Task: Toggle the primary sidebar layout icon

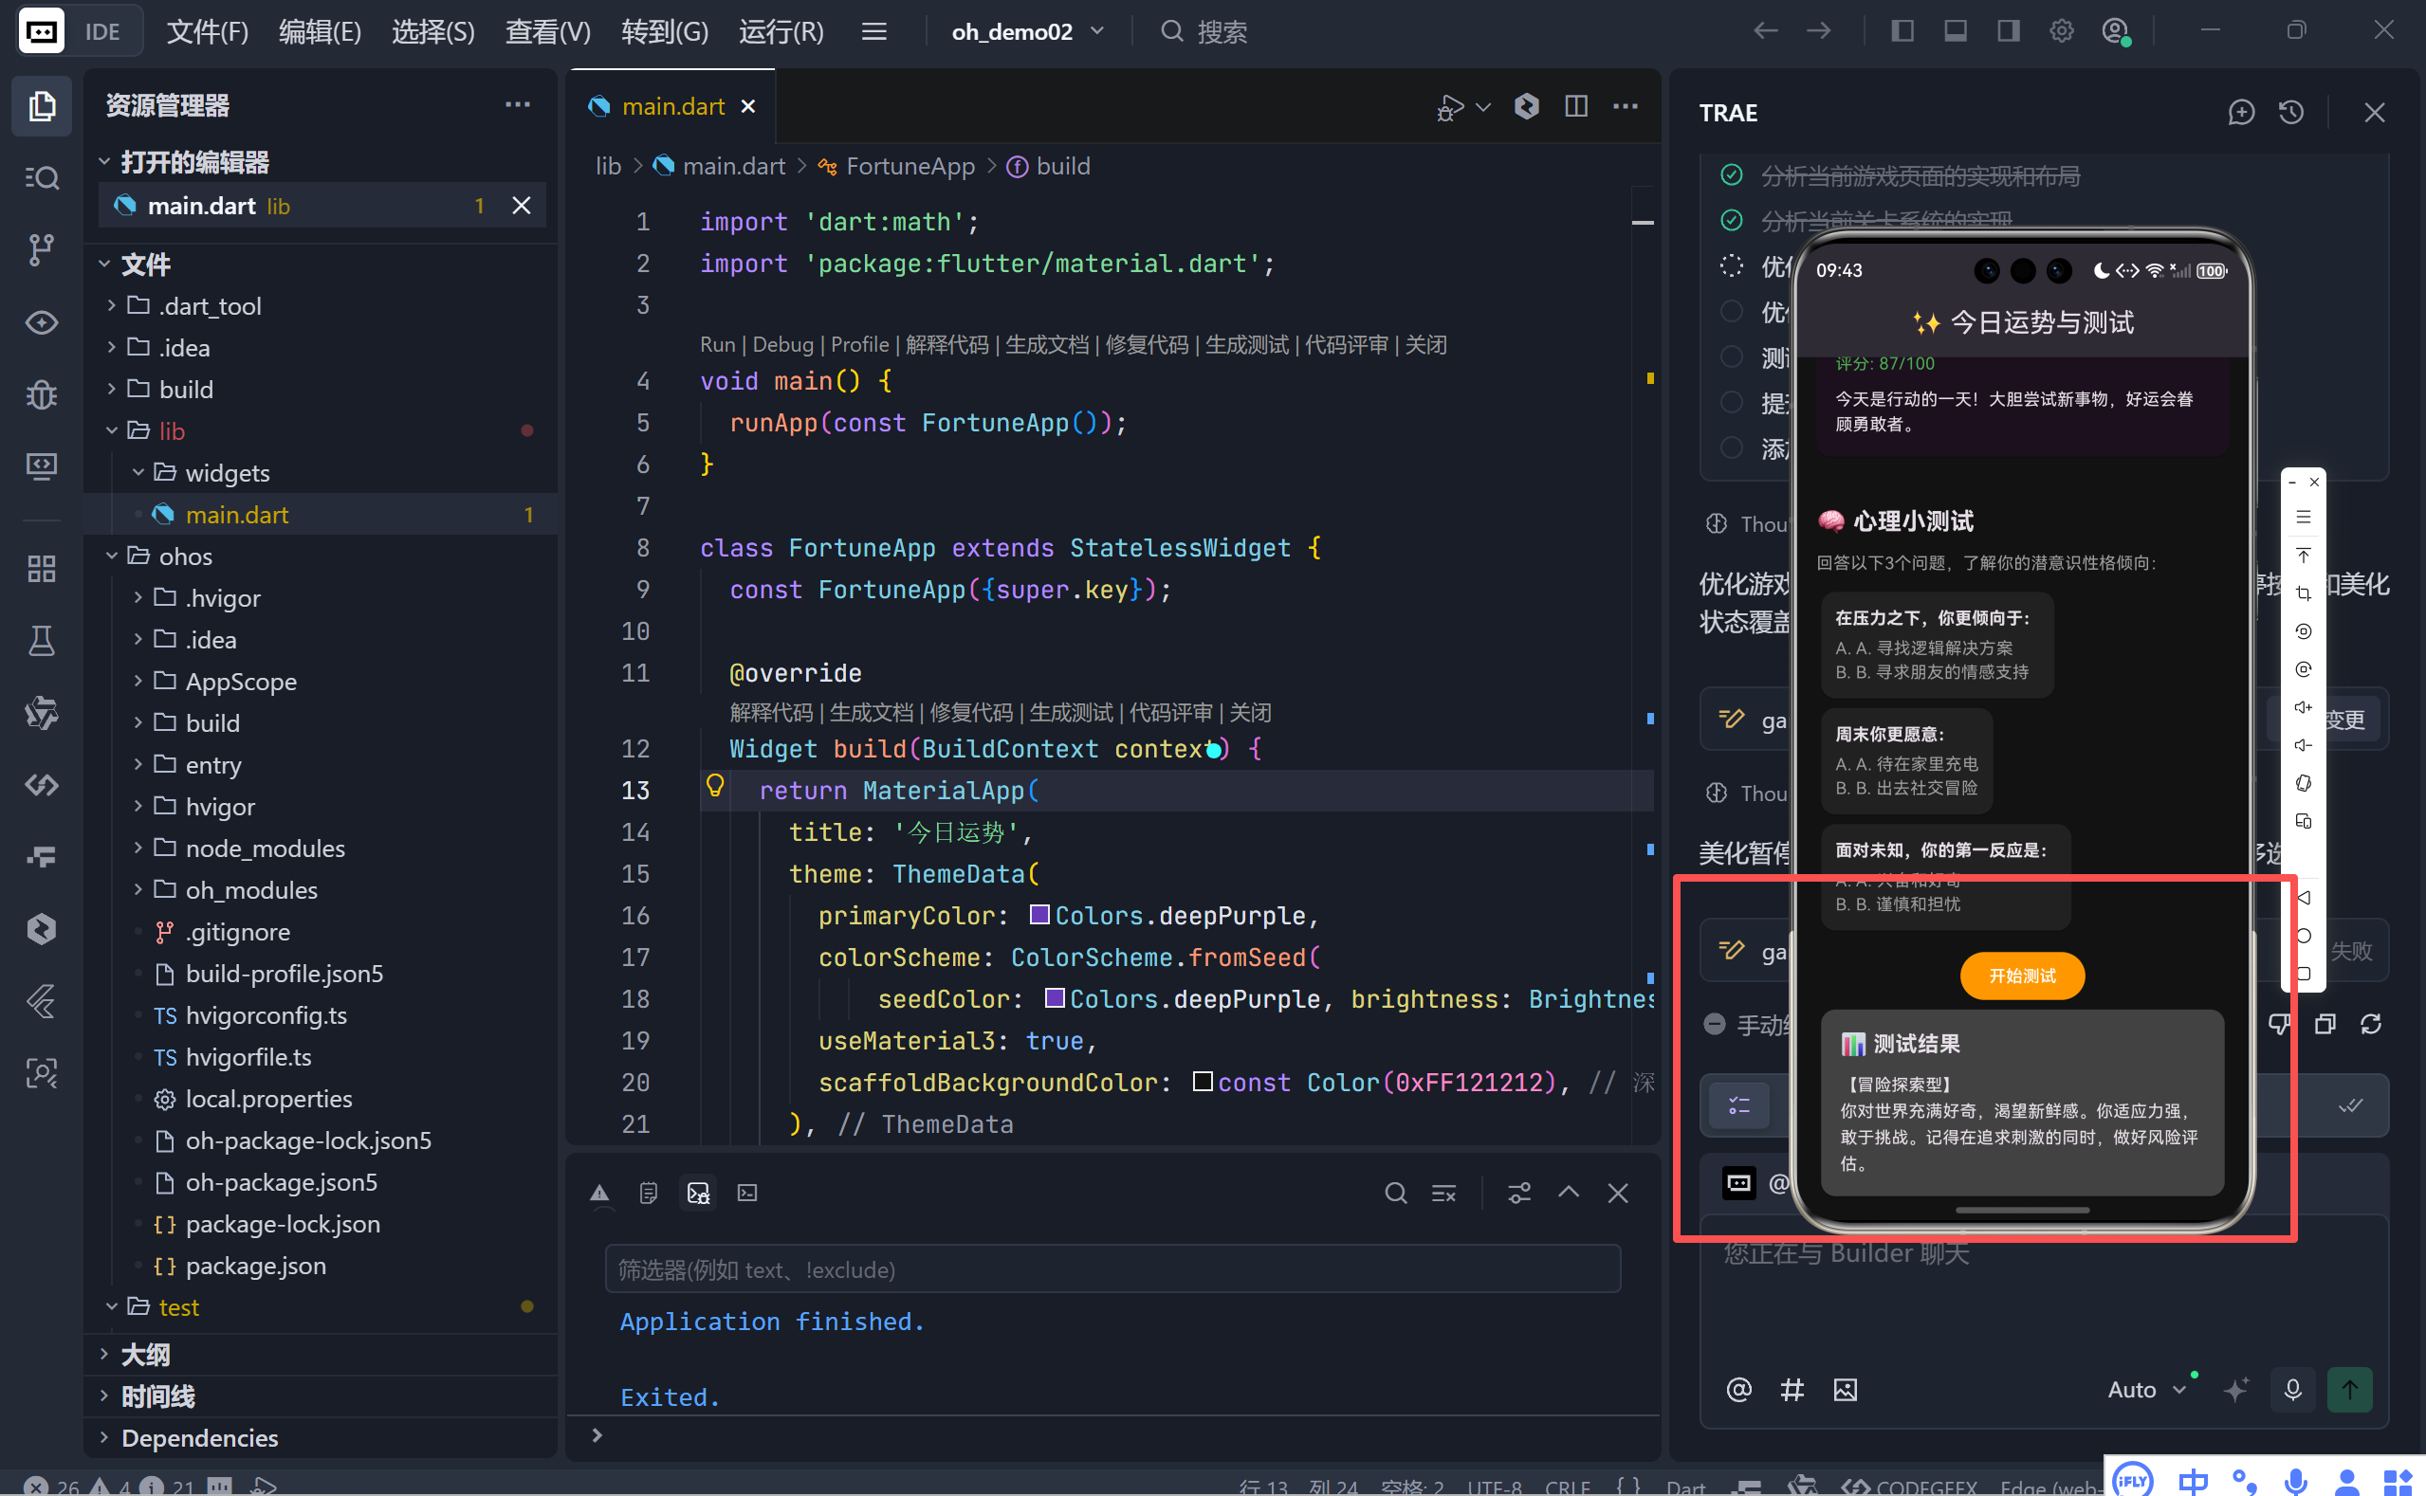Action: tap(1902, 31)
